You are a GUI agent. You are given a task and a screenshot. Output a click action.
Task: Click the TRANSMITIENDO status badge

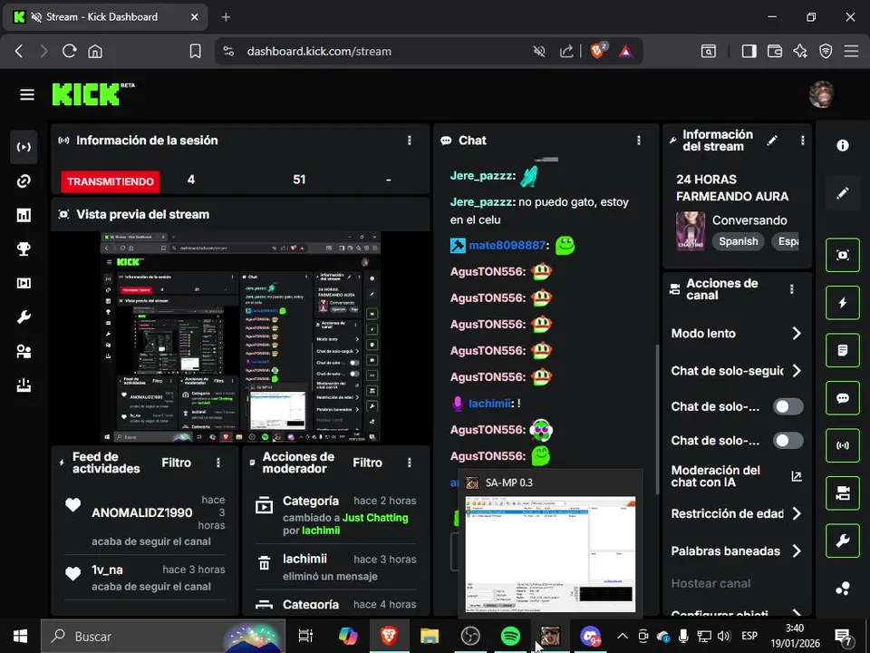click(111, 181)
